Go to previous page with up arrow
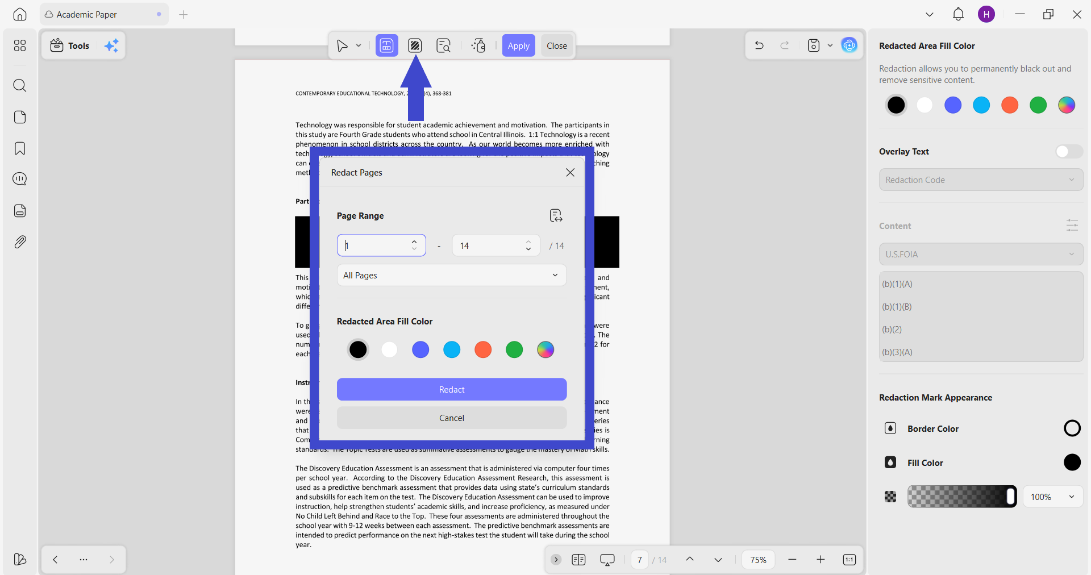This screenshot has height=575, width=1091. (x=690, y=559)
